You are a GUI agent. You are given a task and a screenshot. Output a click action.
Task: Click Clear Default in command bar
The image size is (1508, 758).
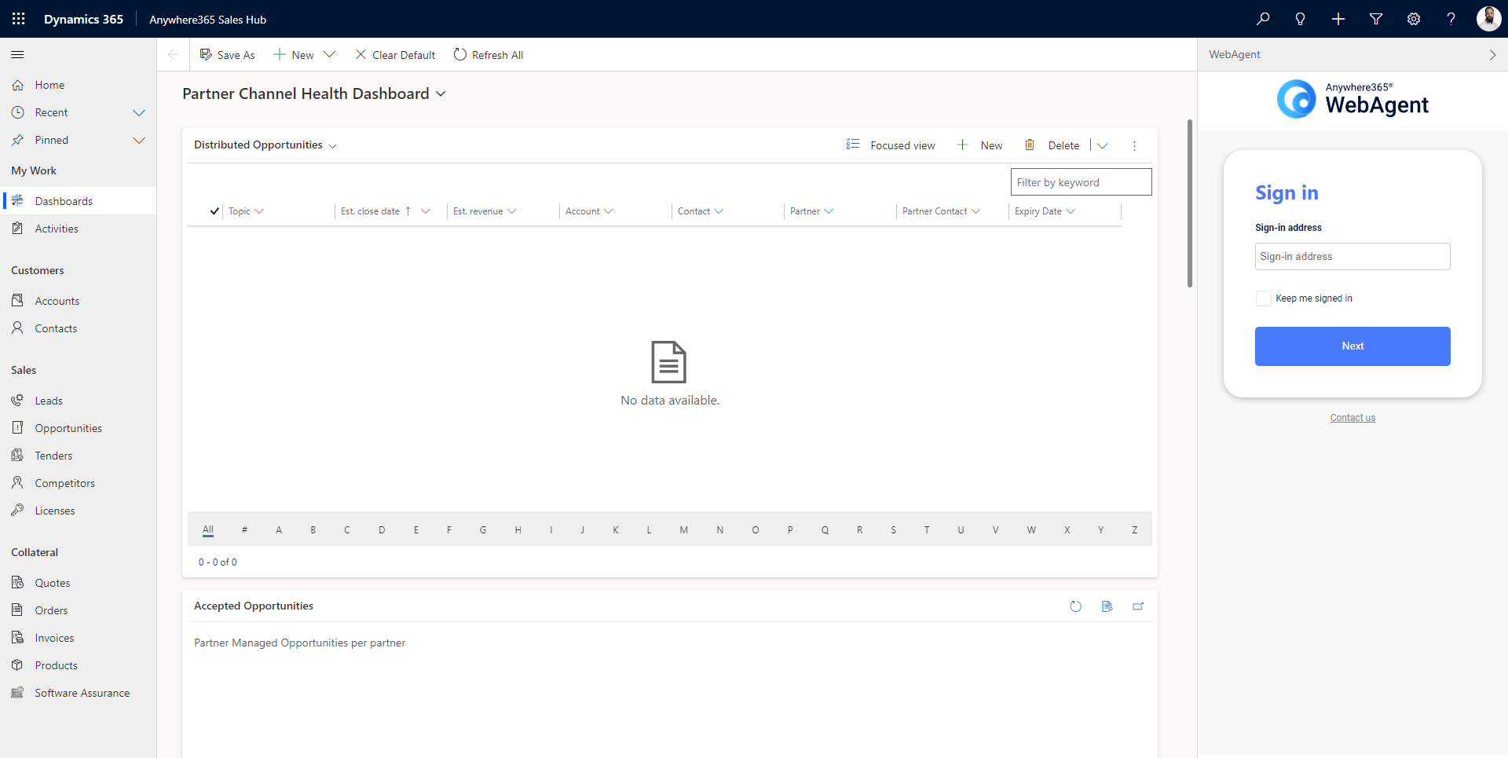(395, 55)
